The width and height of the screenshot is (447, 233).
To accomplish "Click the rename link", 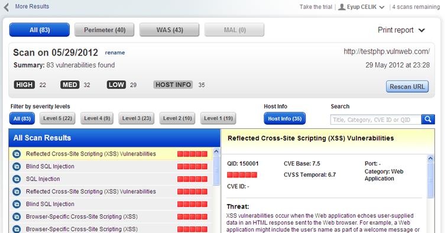I will pos(115,53).
